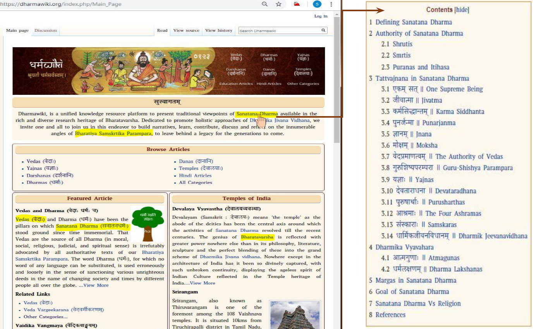The width and height of the screenshot is (534, 329).
Task: Click 'View More' under Featured Article
Action: click(94, 285)
